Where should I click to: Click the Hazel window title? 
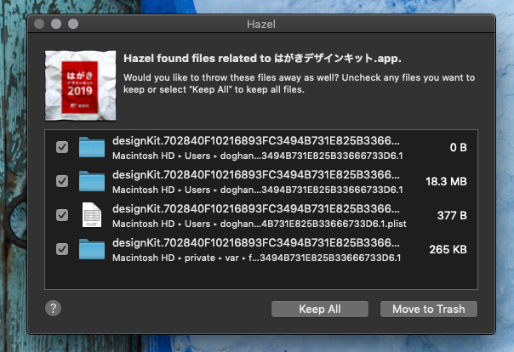pos(261,24)
